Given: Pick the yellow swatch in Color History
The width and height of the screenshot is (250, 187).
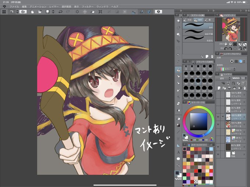Looking at the screenshot, I should click(x=192, y=149).
